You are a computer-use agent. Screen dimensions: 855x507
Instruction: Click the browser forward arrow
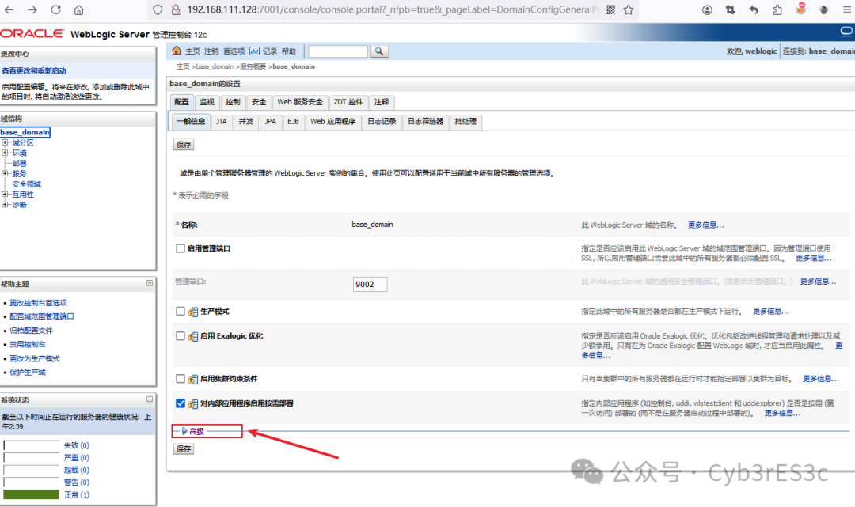click(32, 9)
